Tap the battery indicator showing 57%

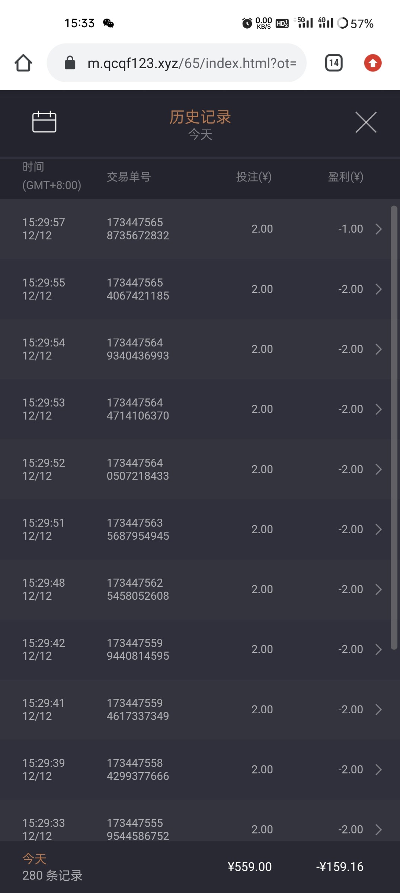coord(355,23)
